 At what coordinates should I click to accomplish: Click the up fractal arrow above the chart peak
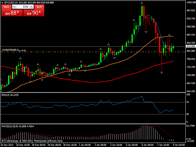pyautogui.click(x=142, y=3)
